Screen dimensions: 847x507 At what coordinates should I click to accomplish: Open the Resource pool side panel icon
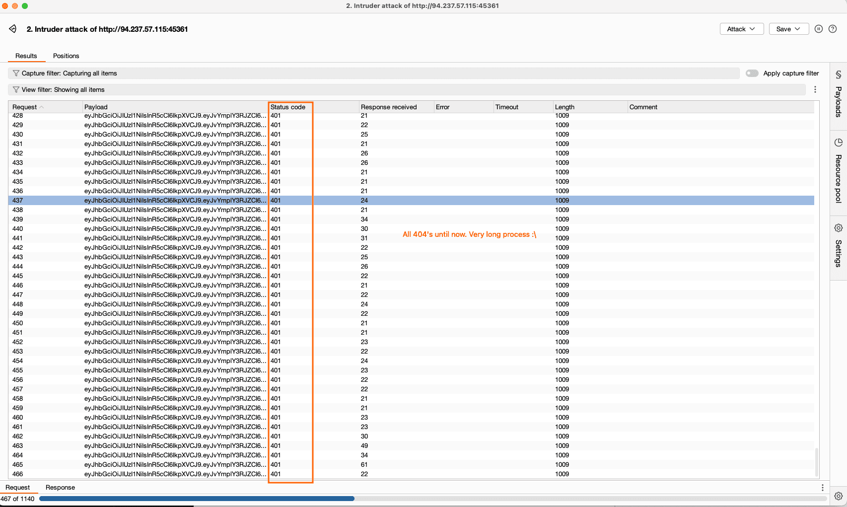click(x=839, y=143)
